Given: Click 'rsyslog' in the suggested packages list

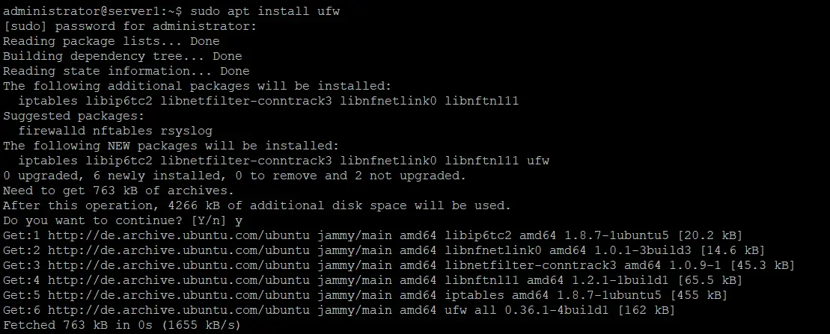Looking at the screenshot, I should click(x=186, y=131).
